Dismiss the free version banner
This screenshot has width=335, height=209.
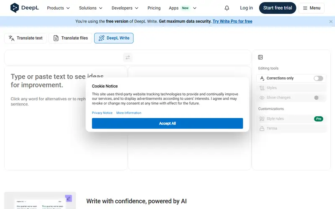click(331, 22)
